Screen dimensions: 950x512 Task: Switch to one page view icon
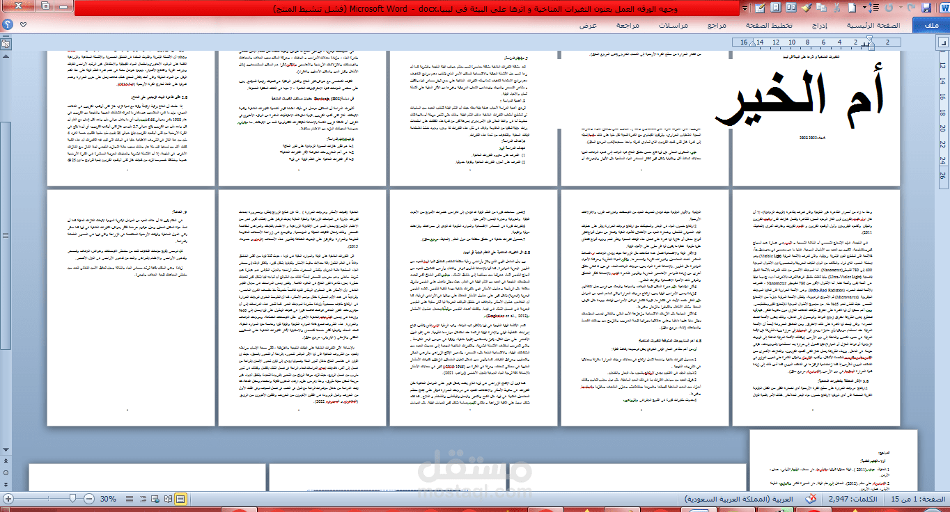click(x=776, y=8)
